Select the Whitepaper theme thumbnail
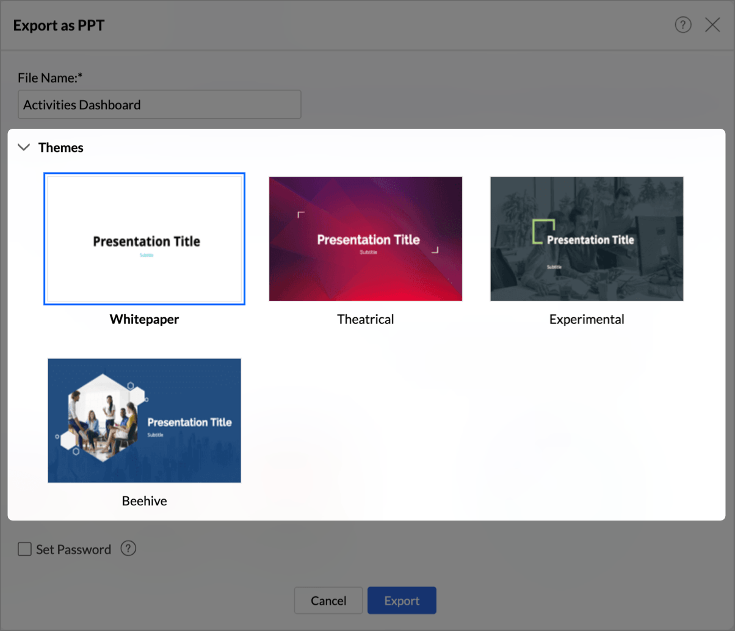This screenshot has height=631, width=735. click(x=144, y=239)
